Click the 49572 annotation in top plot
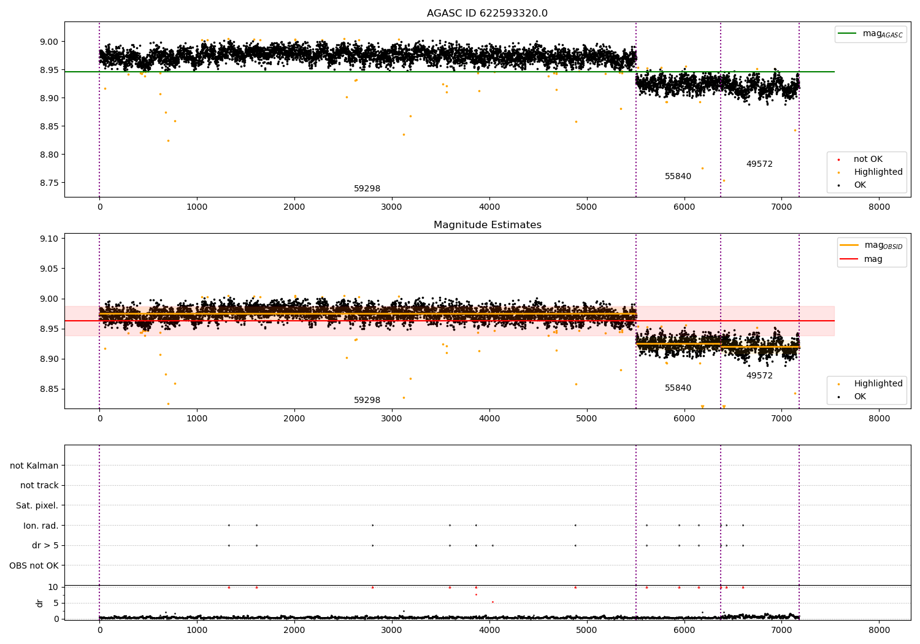920x644 pixels. 759,164
